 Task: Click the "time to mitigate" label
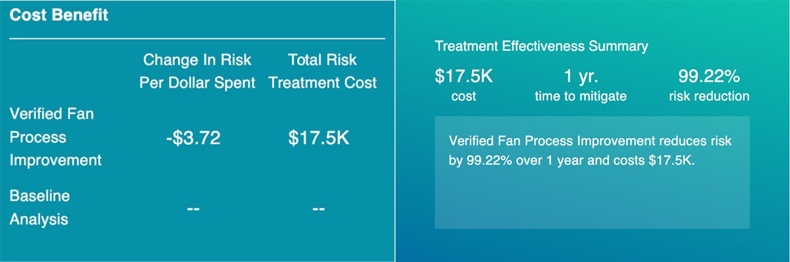(581, 96)
